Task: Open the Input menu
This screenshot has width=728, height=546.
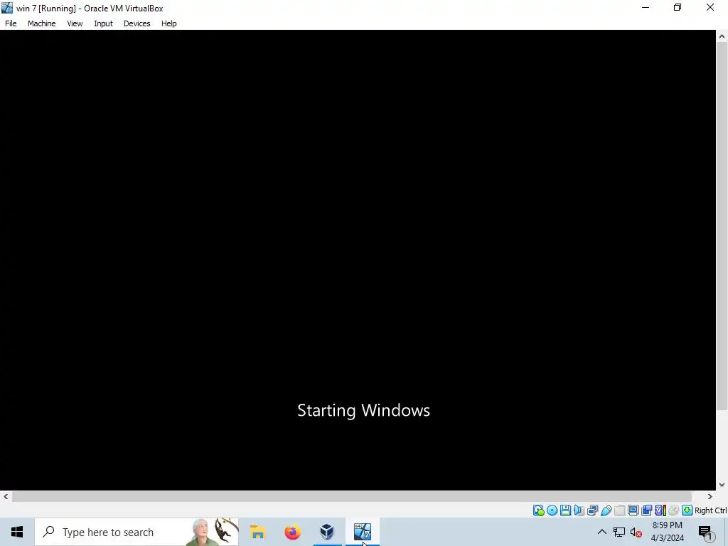Action: tap(103, 23)
